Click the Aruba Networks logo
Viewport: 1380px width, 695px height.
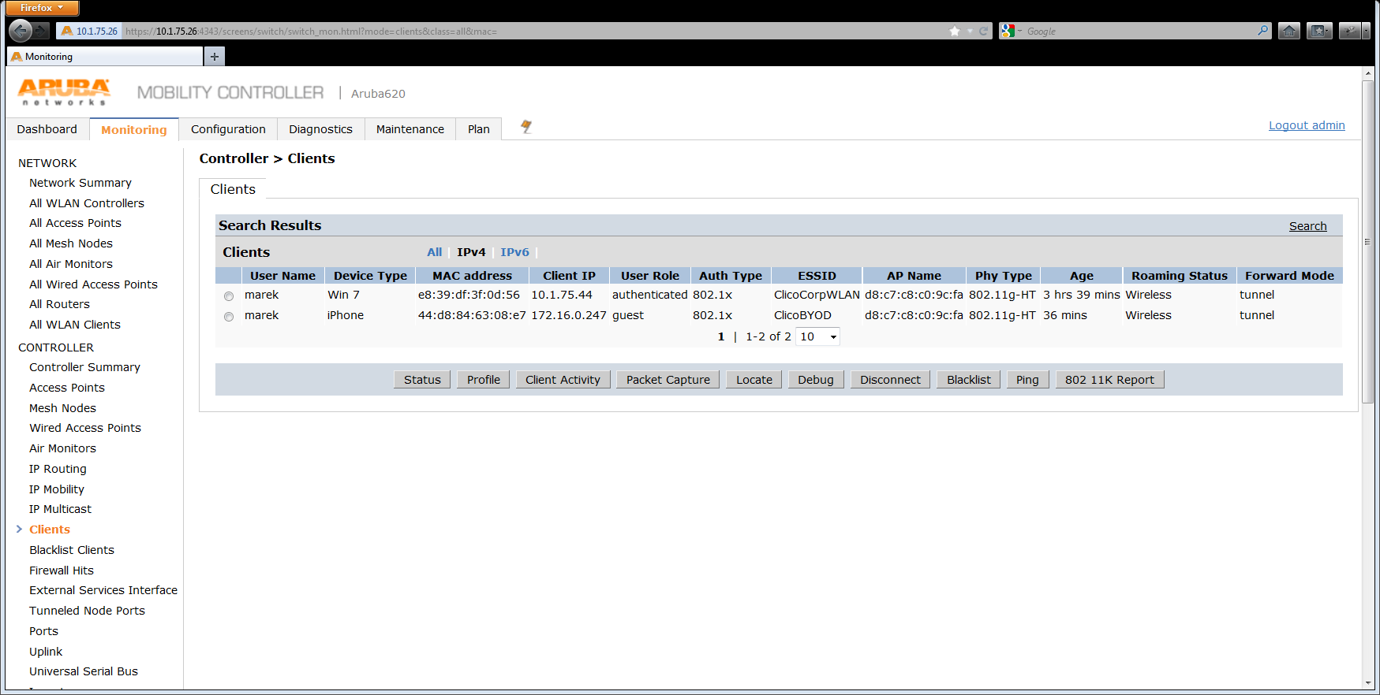pyautogui.click(x=64, y=91)
